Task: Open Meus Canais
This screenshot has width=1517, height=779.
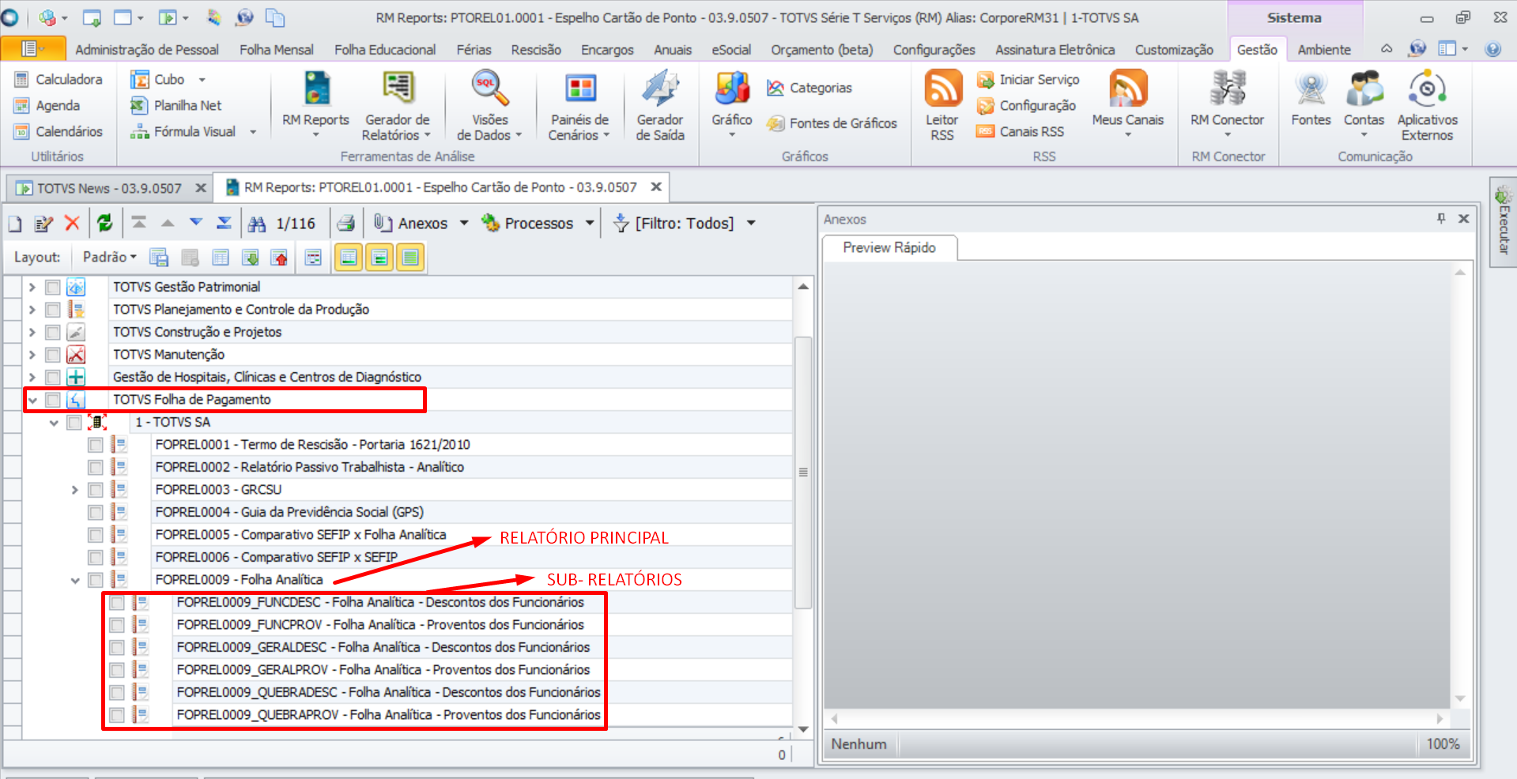Action: click(x=1128, y=105)
